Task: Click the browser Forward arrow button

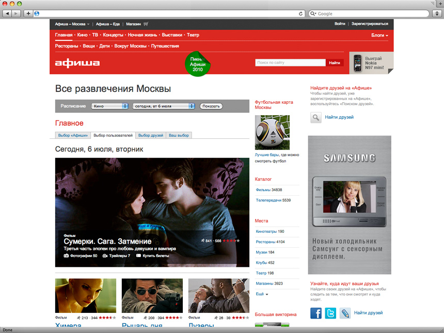Action: (x=16, y=13)
